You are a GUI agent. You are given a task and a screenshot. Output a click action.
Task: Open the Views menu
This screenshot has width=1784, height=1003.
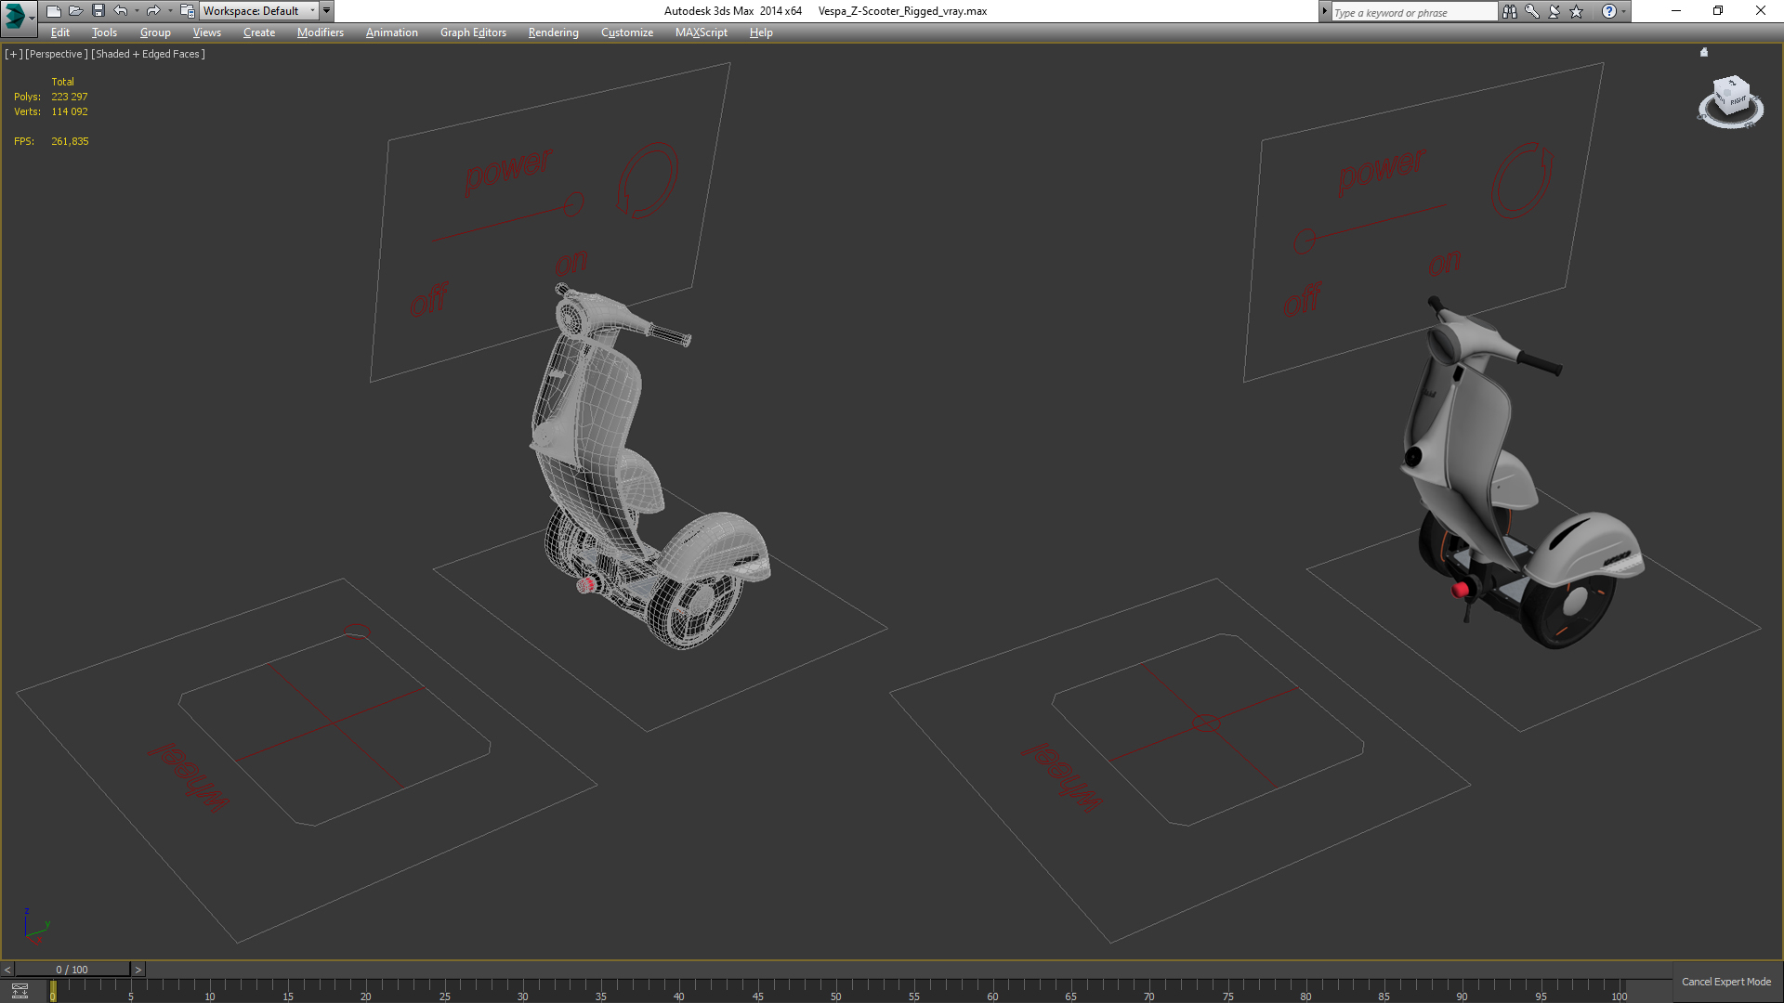point(206,33)
